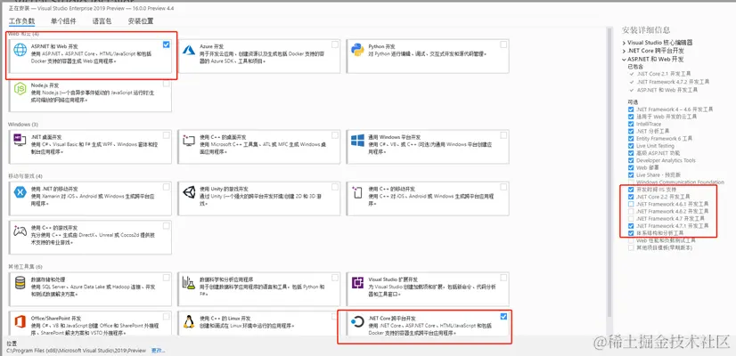Screen dimensions: 736x356
Task: Click the '移动与游戏 (4)' section heading
Action: pyautogui.click(x=25, y=176)
